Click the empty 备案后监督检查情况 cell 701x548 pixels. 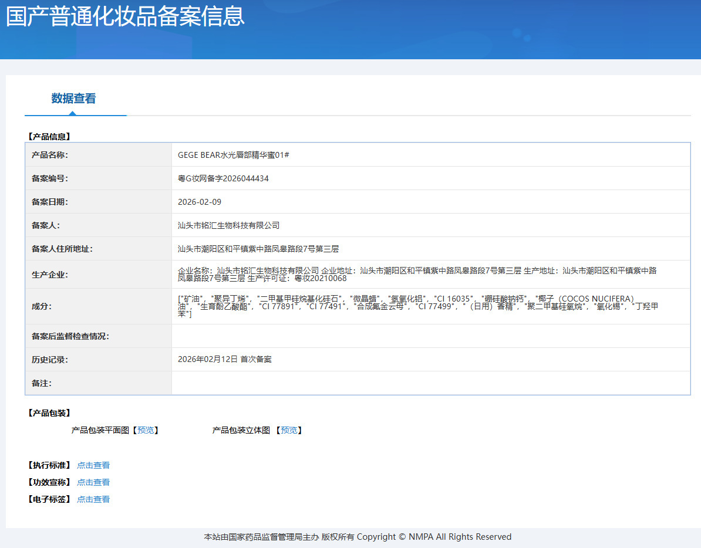click(431, 336)
